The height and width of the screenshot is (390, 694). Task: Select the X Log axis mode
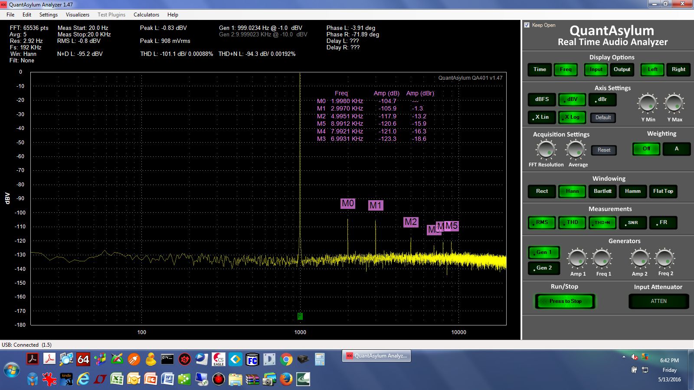(x=572, y=117)
